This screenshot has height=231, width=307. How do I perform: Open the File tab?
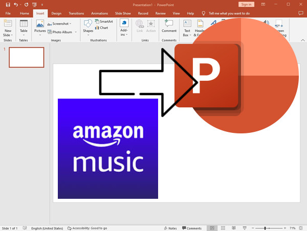click(8, 13)
